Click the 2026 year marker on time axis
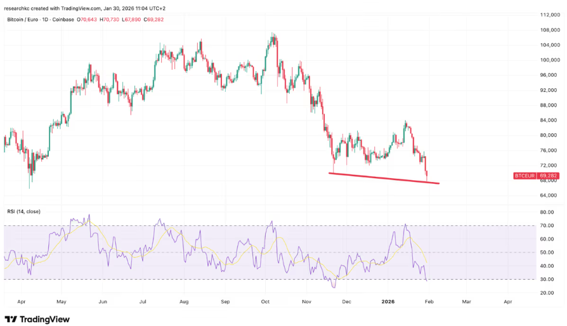The width and height of the screenshot is (567, 326). [390, 303]
